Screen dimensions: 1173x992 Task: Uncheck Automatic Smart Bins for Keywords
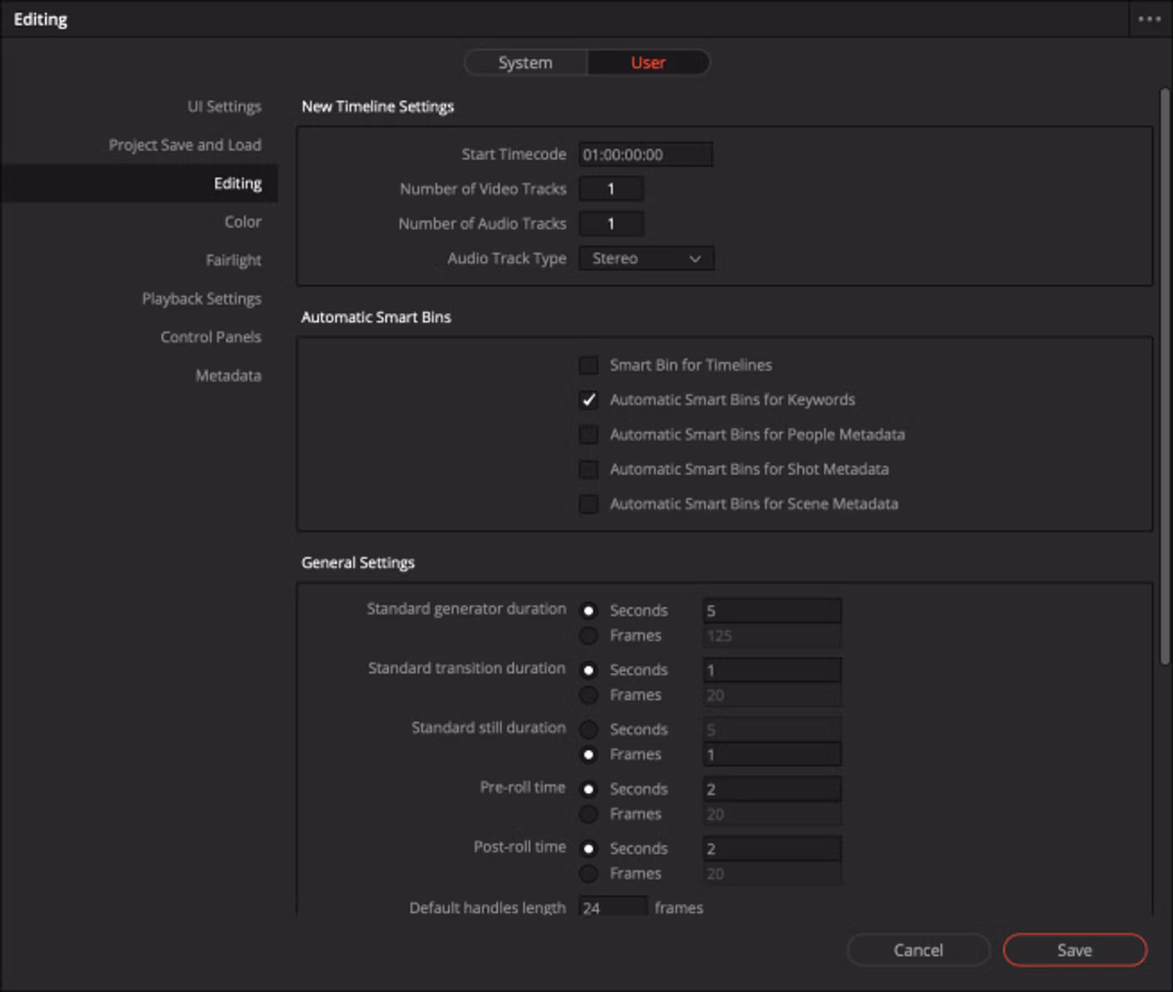[x=588, y=400]
